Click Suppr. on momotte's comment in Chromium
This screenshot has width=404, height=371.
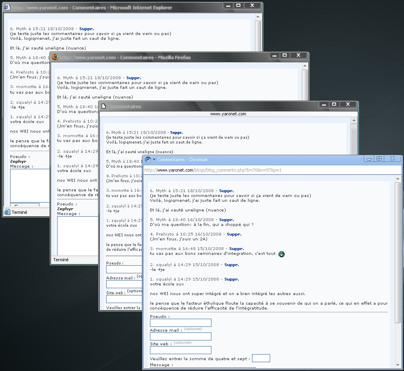tap(236, 249)
